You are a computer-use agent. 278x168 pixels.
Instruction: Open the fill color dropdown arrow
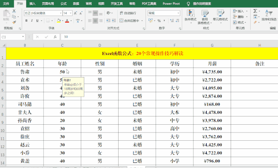coord(63,21)
